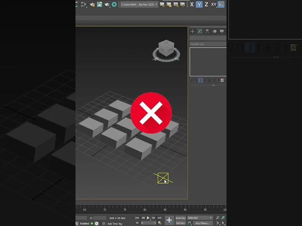The image size is (302, 226).
Task: Click the first project folder icon after path
Action: [x=162, y=4]
